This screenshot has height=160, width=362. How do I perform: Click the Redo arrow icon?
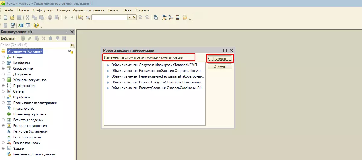[72, 18]
